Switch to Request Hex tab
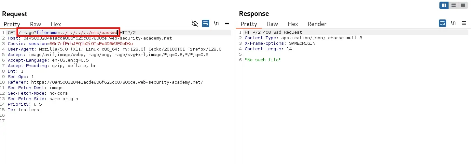 click(x=56, y=24)
